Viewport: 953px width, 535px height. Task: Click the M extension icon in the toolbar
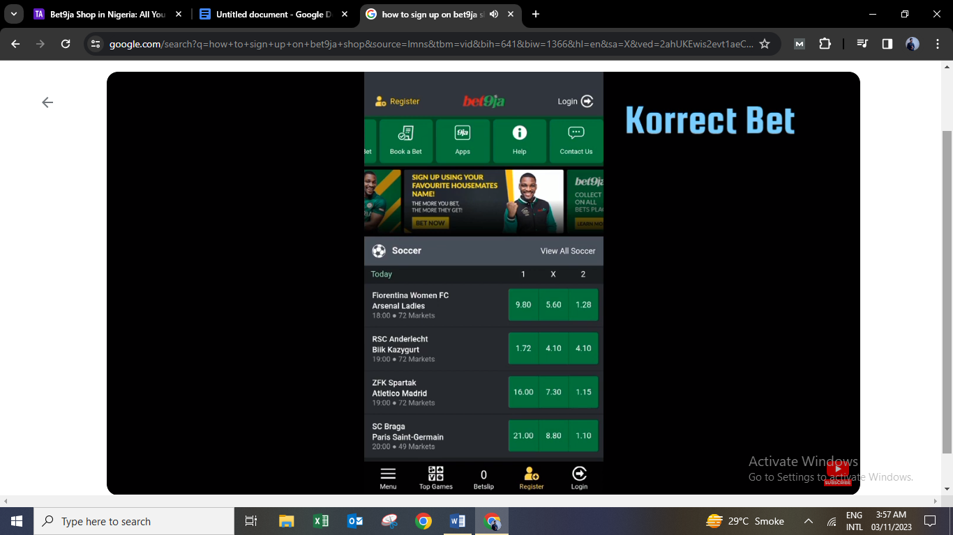click(x=800, y=44)
